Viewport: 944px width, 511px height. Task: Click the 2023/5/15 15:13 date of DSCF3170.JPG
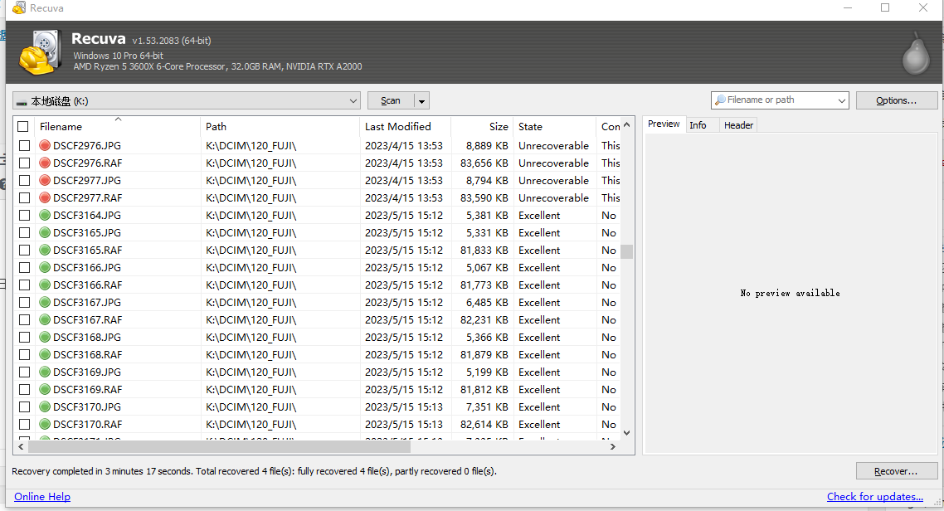tap(403, 406)
